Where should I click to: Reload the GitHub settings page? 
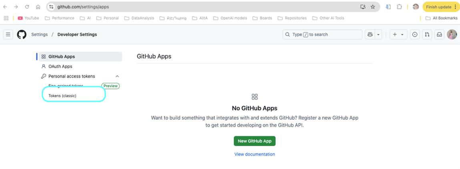coord(27,7)
